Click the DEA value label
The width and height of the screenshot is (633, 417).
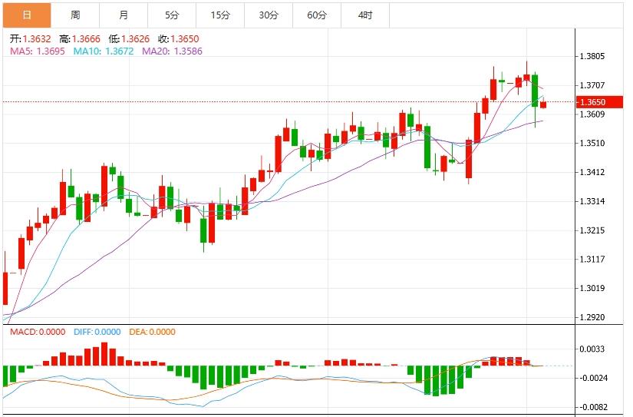[x=152, y=332]
